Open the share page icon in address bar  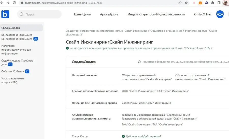coord(180,3)
